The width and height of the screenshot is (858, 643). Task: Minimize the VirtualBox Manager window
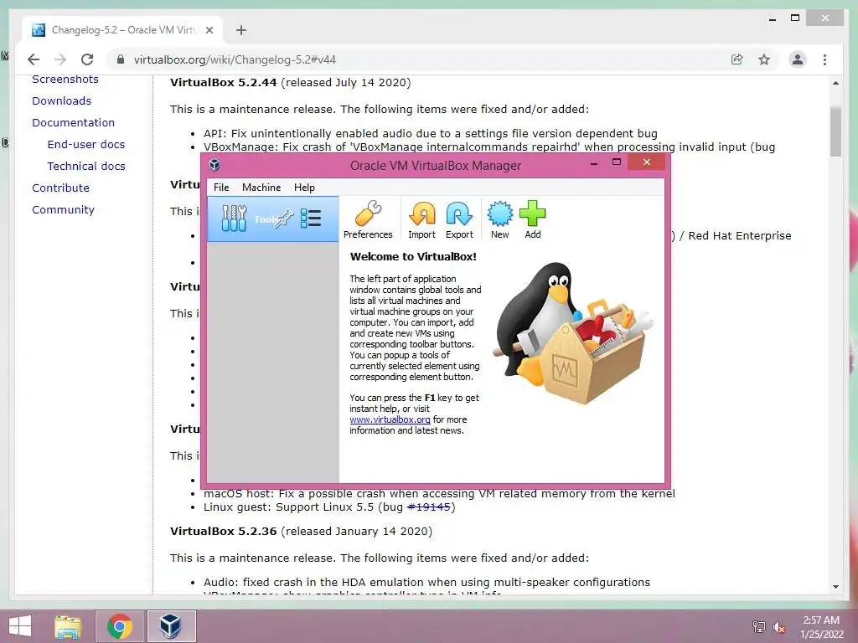click(594, 162)
